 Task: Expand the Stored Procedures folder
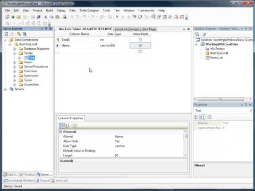tap(15, 67)
